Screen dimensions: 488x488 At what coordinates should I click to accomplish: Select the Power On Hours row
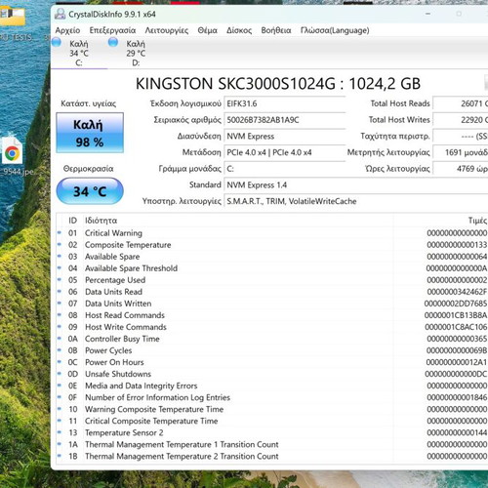(x=272, y=362)
